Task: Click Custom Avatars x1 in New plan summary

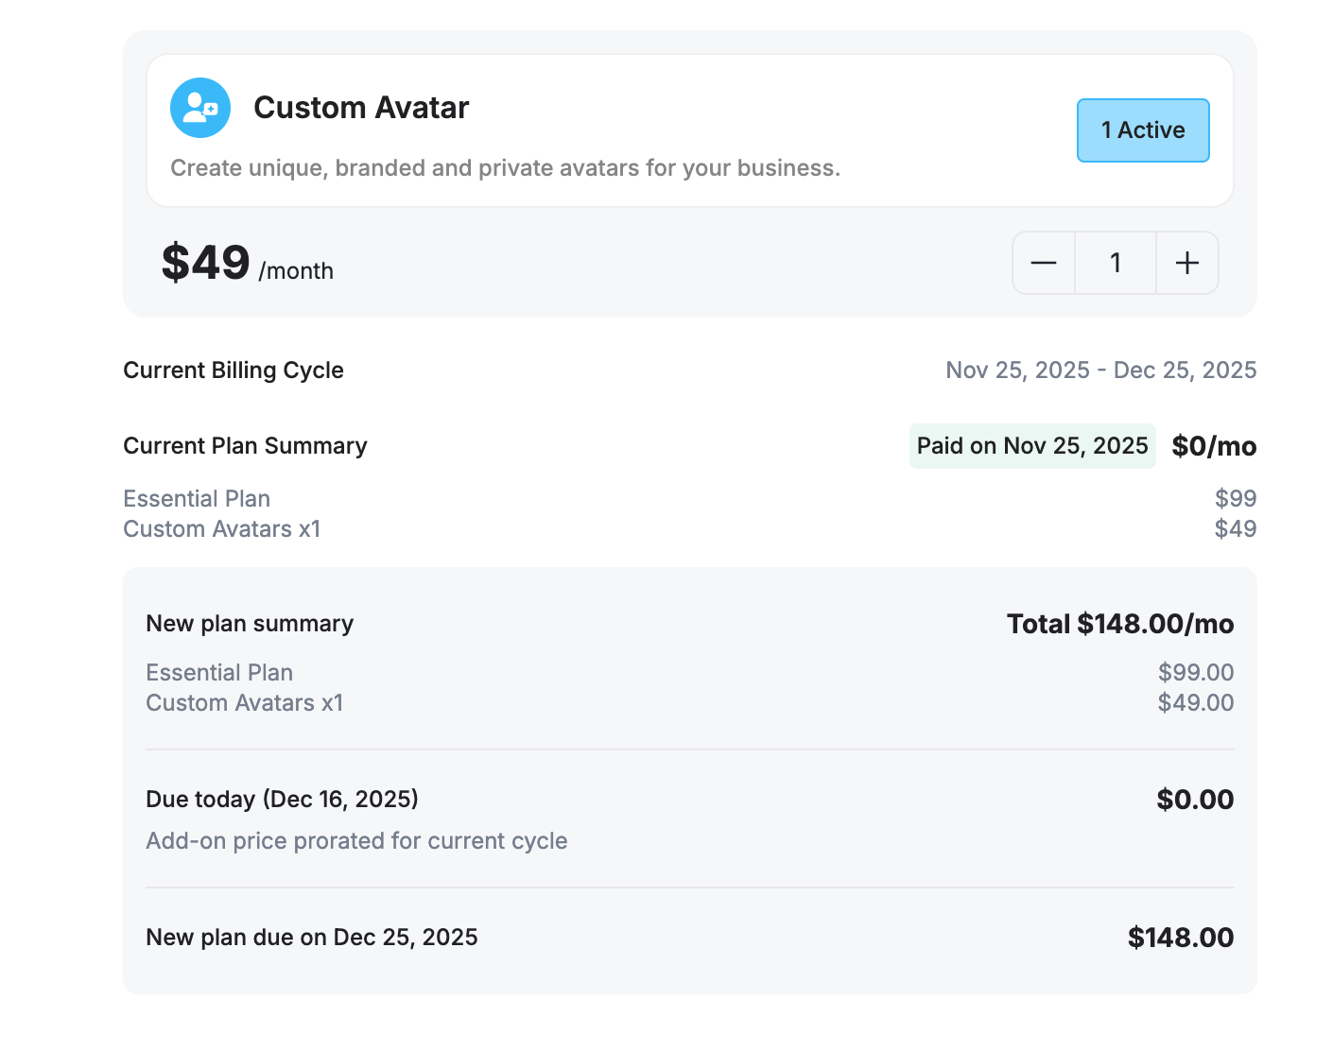Action: [x=245, y=703]
